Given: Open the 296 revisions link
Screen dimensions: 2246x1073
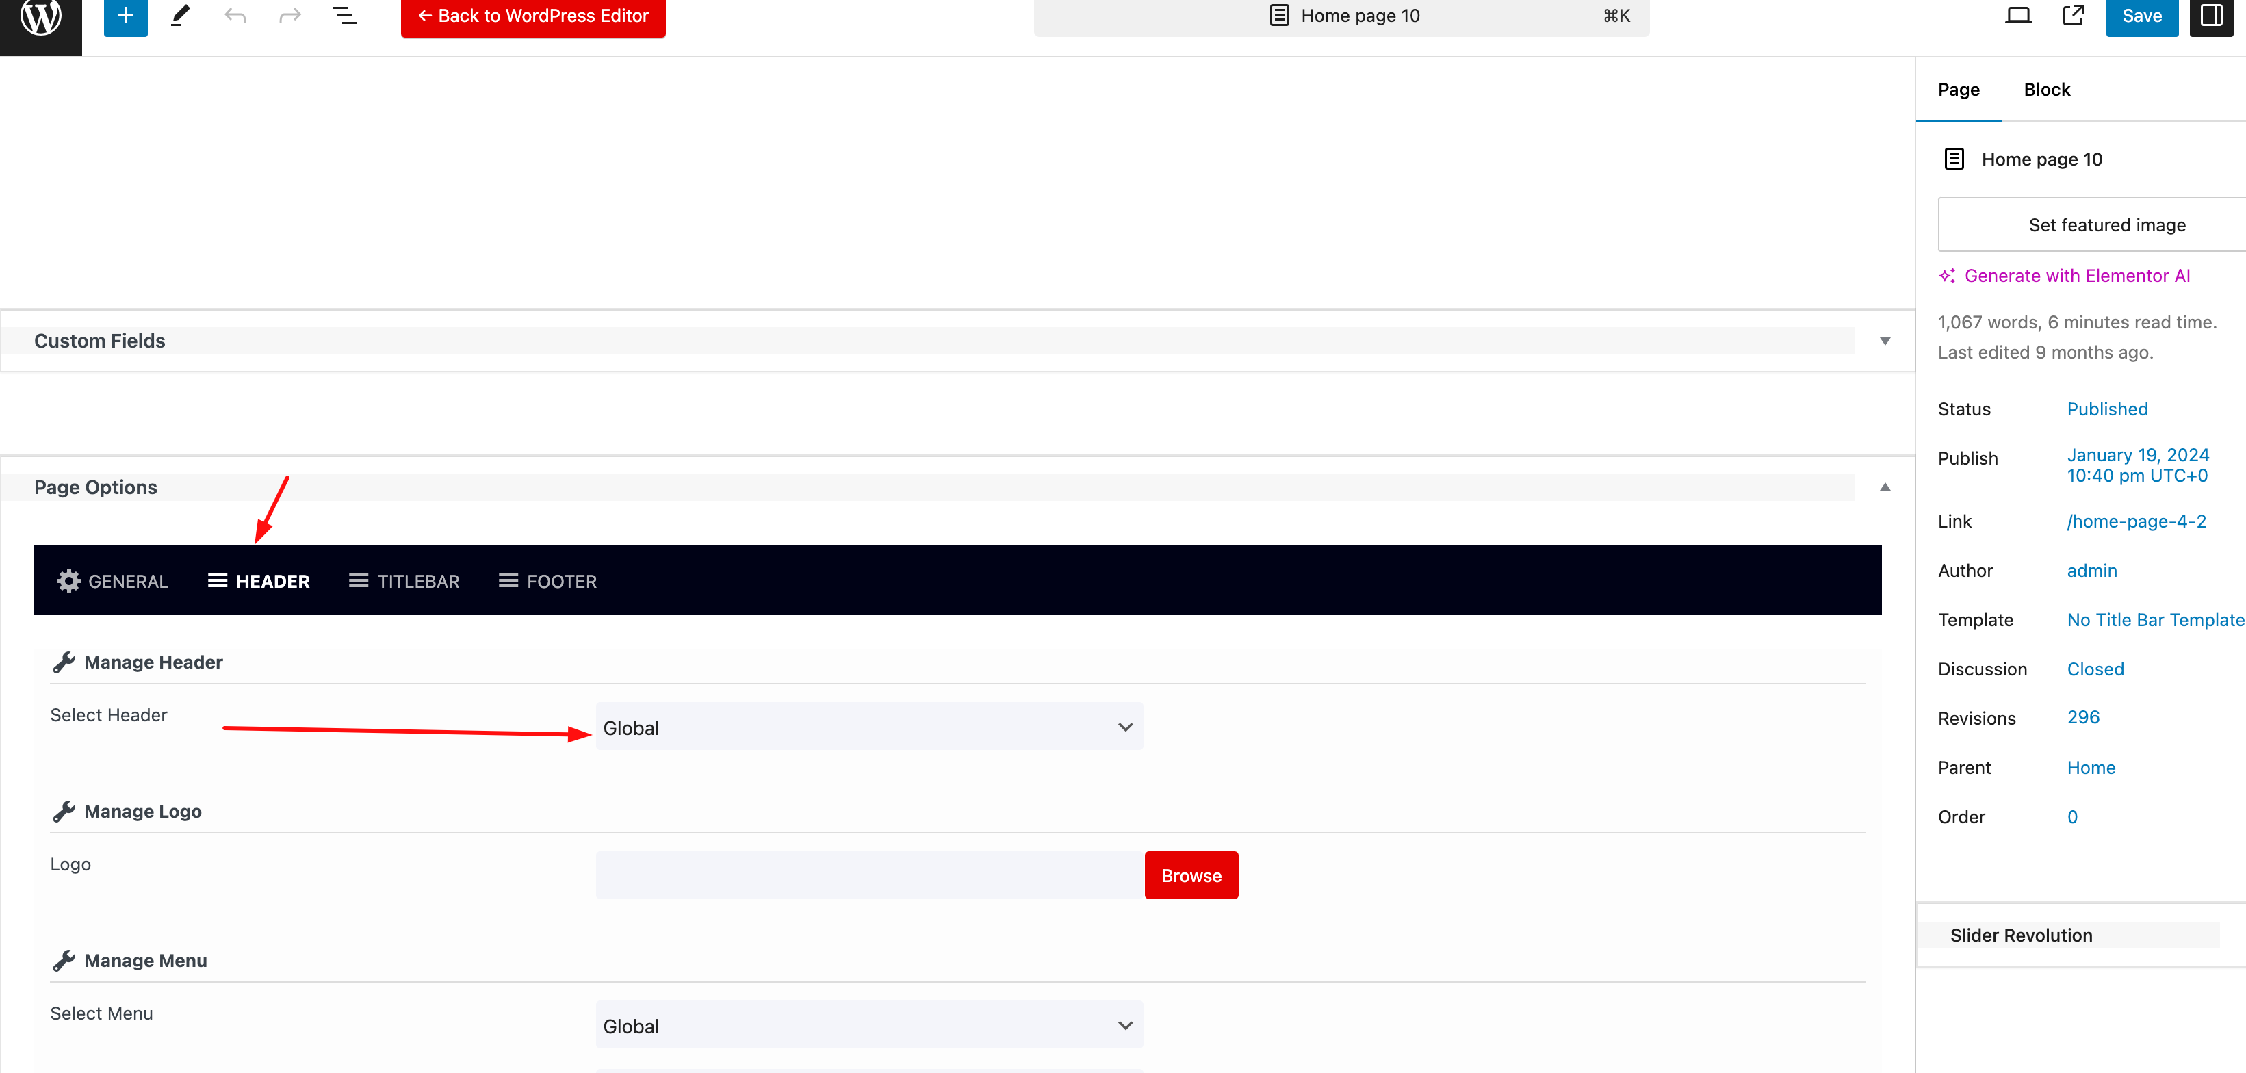Looking at the screenshot, I should 2083,717.
